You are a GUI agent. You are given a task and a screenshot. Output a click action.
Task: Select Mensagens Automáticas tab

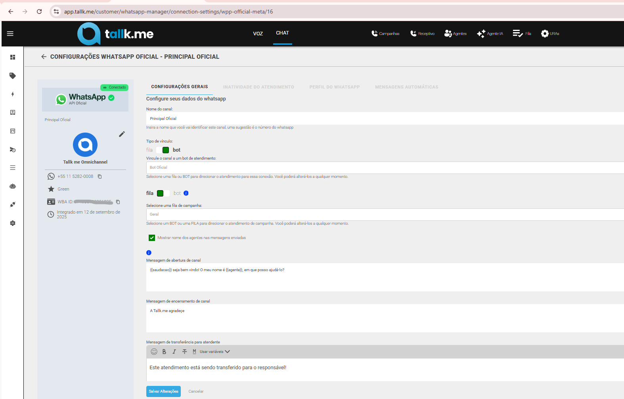407,87
